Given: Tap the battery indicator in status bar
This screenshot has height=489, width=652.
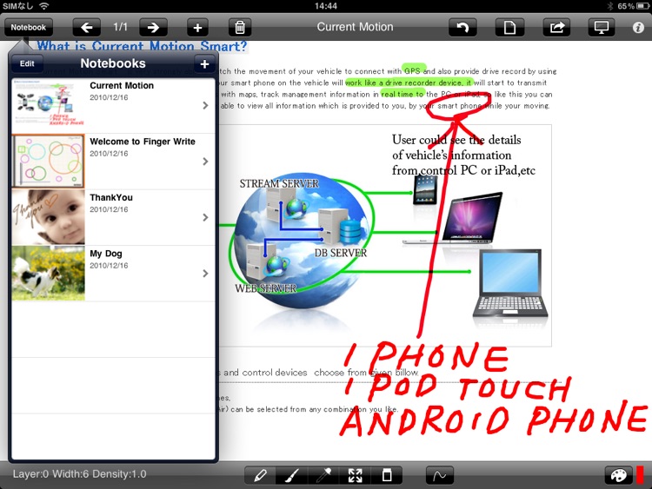Looking at the screenshot, I should click(x=642, y=6).
